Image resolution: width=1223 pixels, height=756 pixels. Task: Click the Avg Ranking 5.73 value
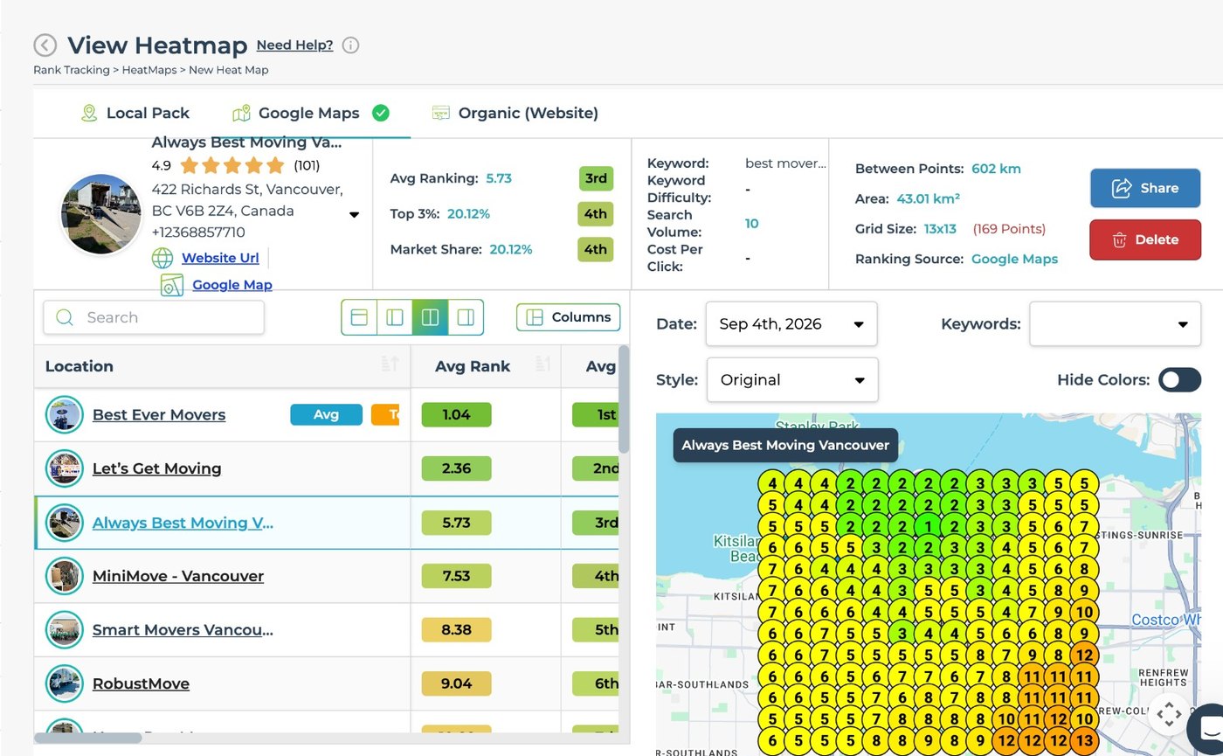499,178
